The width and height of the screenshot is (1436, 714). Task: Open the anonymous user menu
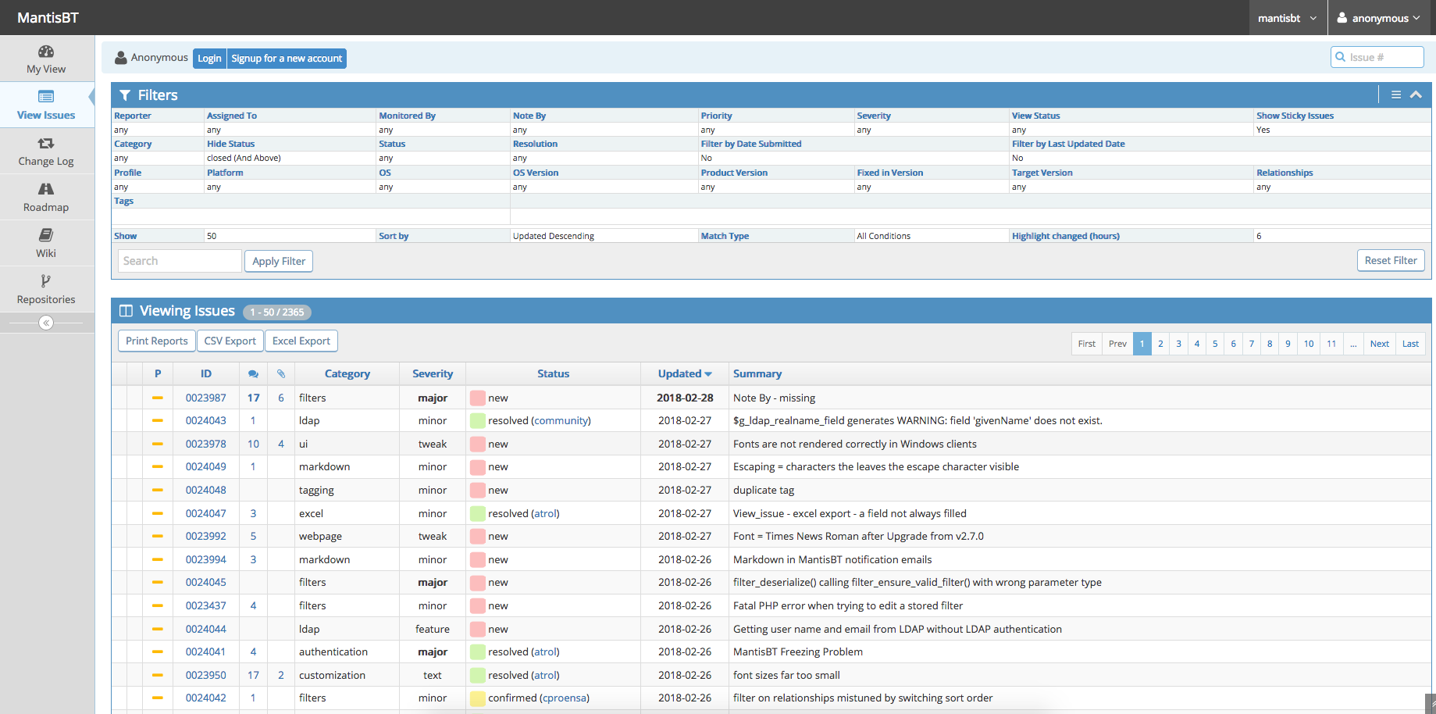point(1379,18)
